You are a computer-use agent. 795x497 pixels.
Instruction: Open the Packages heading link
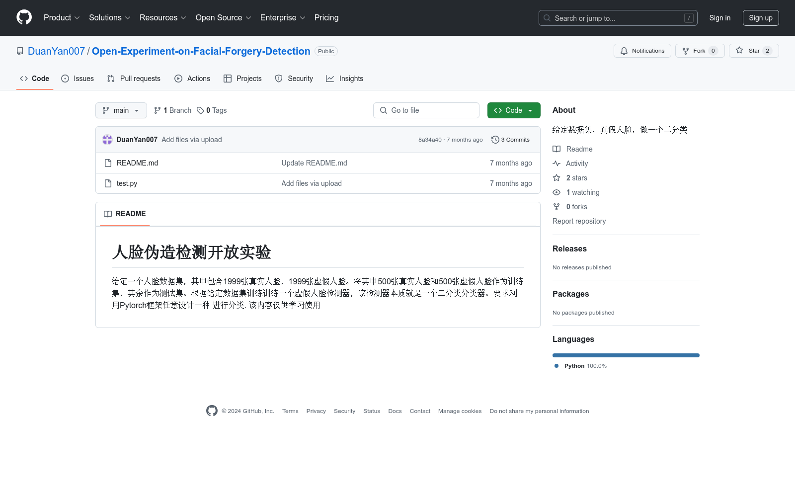(x=570, y=294)
